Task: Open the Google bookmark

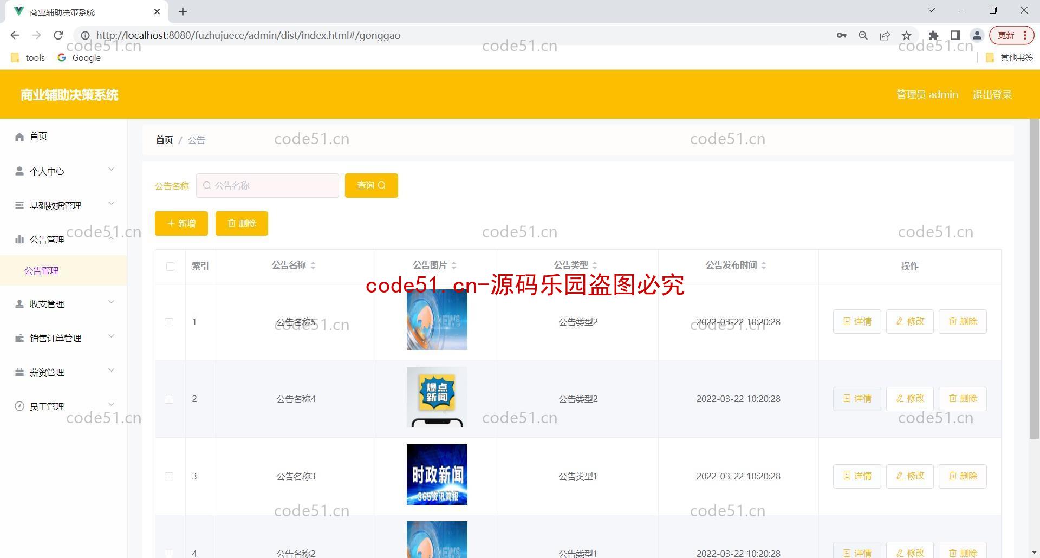Action: 79,57
